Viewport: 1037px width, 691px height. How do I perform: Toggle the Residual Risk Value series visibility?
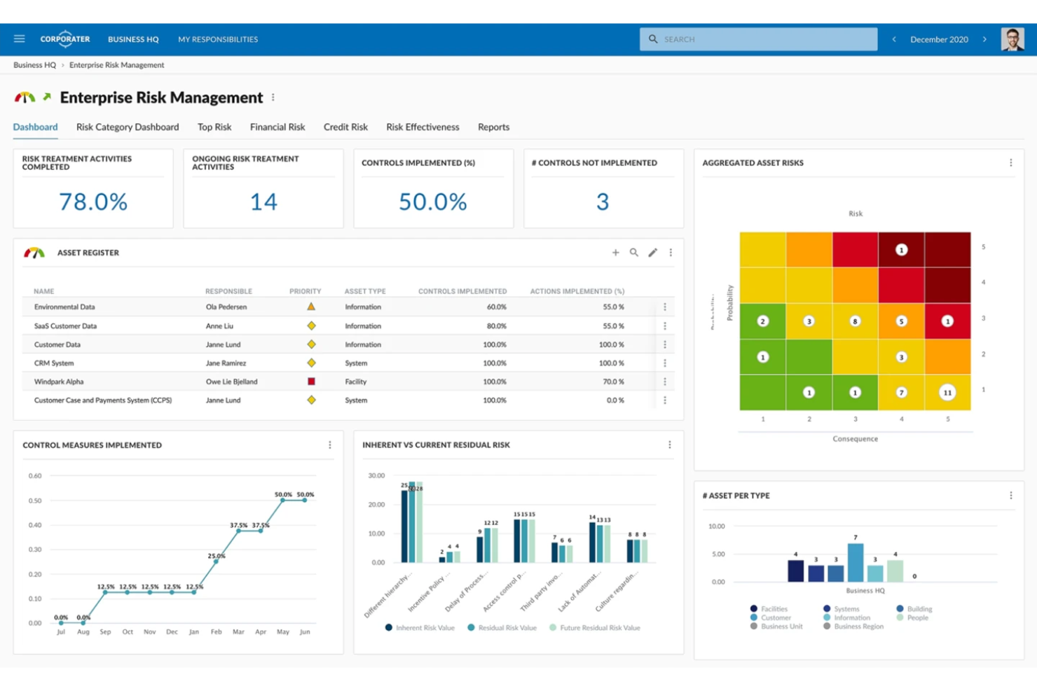pos(502,627)
